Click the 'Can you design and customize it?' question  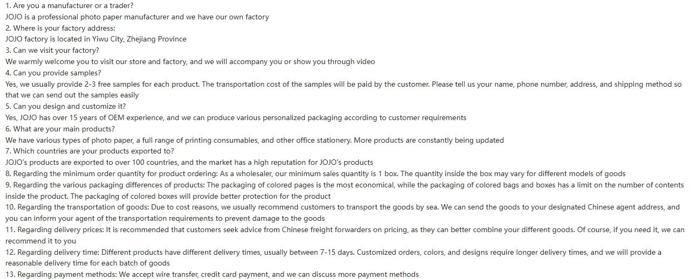pyautogui.click(x=65, y=106)
